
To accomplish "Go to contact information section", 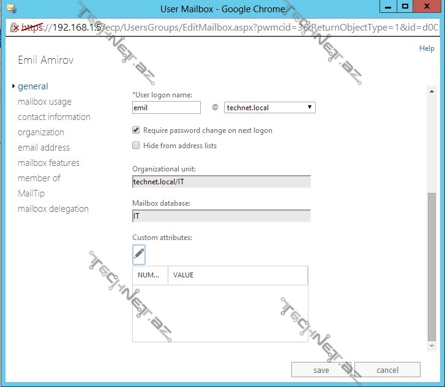I will [54, 117].
